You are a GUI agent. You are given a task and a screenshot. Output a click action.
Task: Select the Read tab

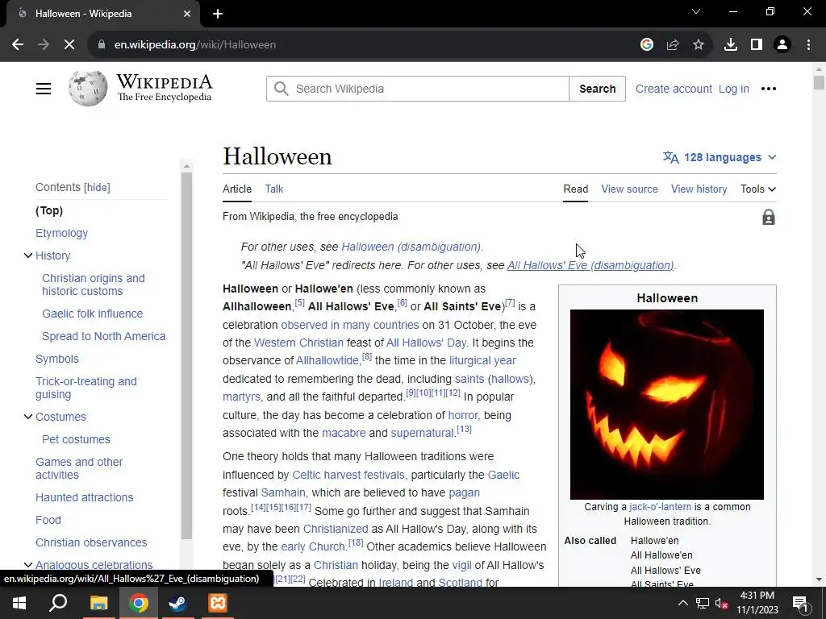[x=575, y=189]
